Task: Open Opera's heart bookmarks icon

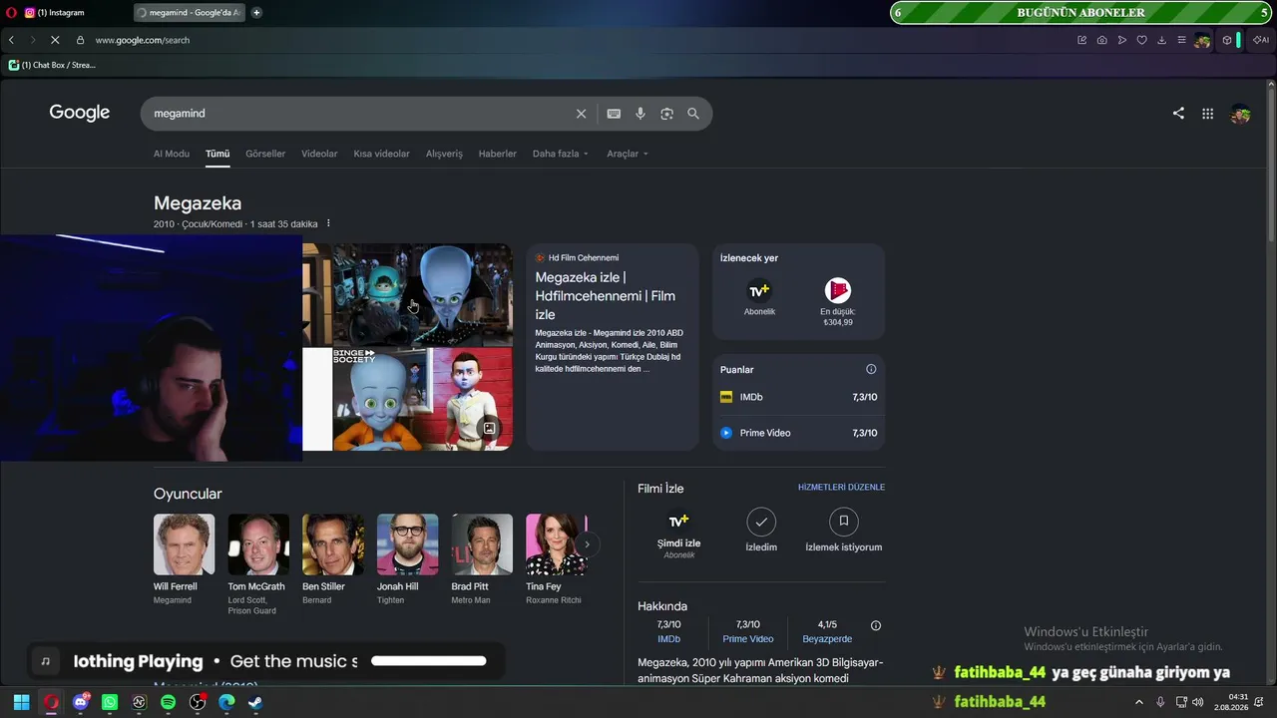Action: [1141, 40]
